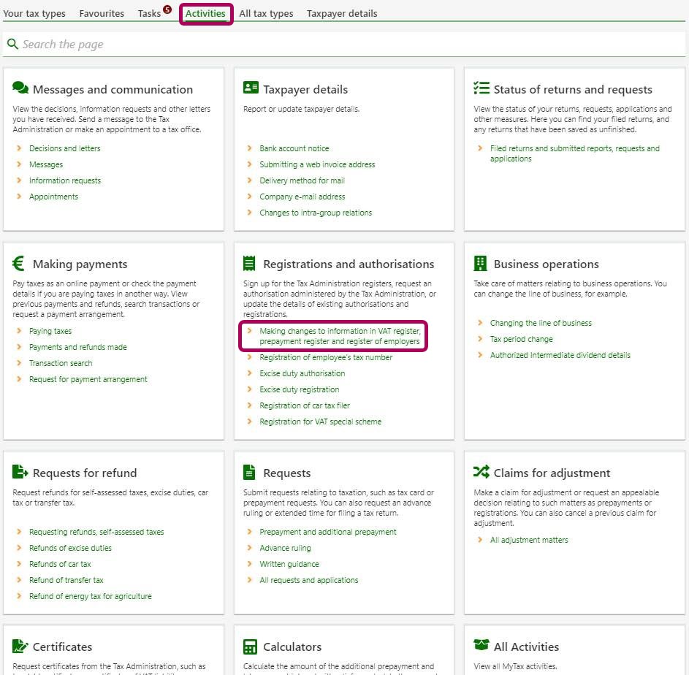Go to the Favourites tab
The image size is (689, 675).
[102, 14]
